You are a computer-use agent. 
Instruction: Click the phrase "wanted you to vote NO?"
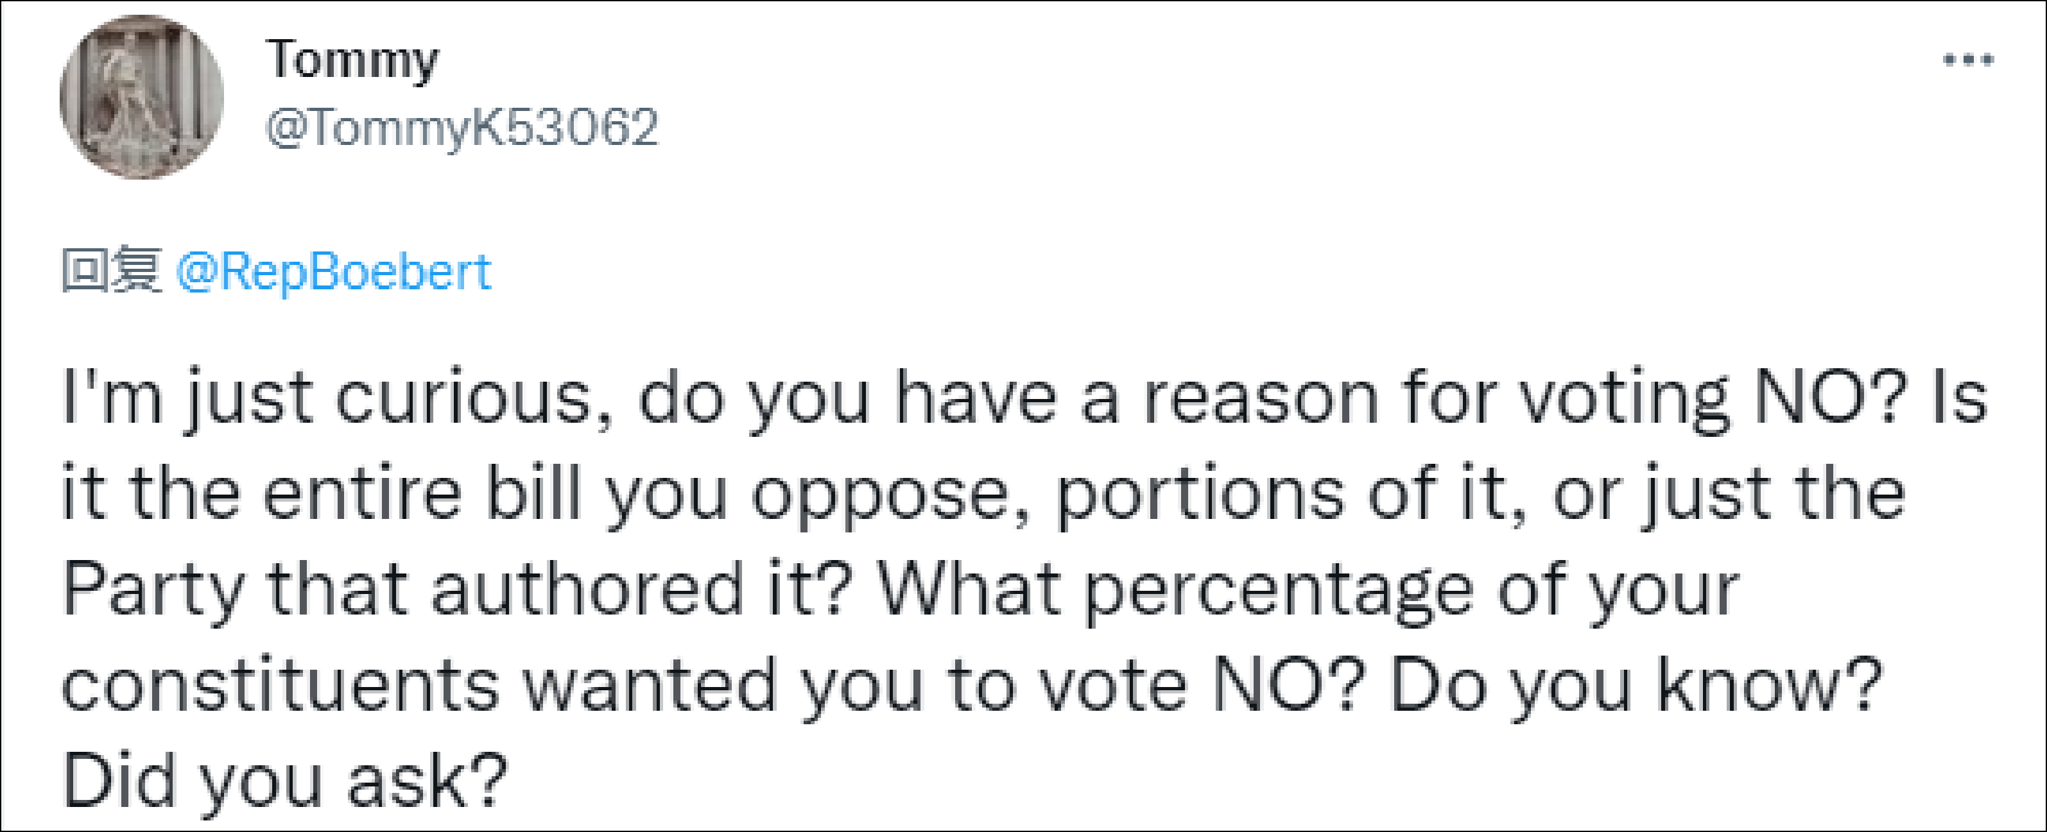(x=946, y=684)
